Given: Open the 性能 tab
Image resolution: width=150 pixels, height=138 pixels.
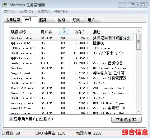Looking at the screenshot, I should point(63,20).
